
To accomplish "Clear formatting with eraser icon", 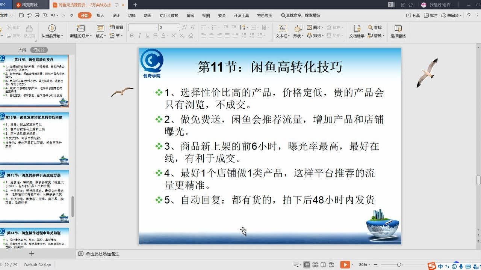I will click(191, 36).
